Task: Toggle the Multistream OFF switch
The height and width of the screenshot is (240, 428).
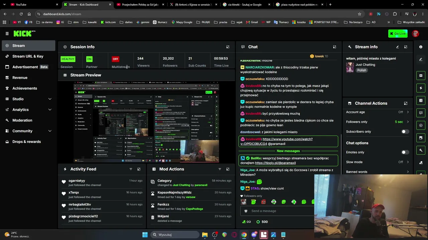Action: 115,59
